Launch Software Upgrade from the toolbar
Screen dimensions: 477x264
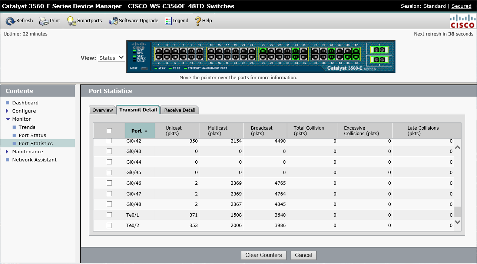pos(133,21)
